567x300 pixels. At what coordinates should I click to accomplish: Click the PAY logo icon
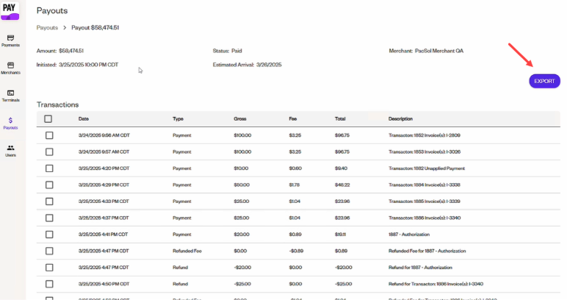pyautogui.click(x=10, y=10)
